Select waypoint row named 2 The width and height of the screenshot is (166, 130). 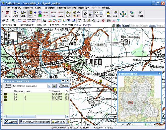[36, 97]
